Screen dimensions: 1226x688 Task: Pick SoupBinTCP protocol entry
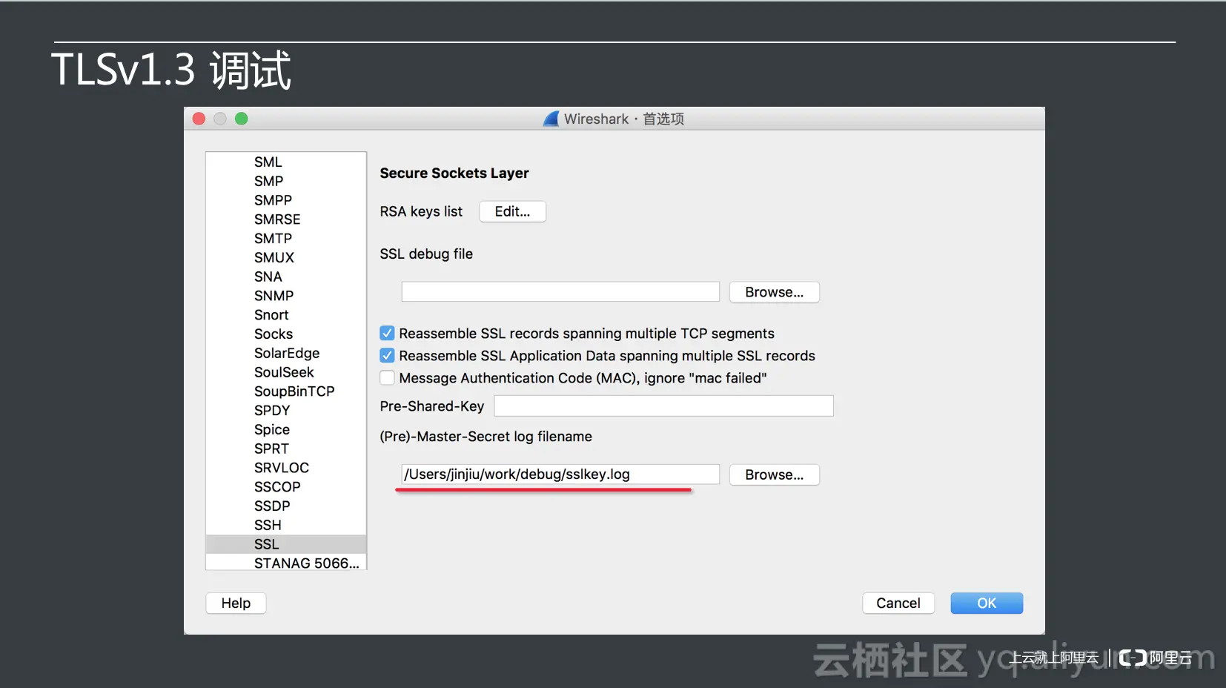[x=286, y=391]
